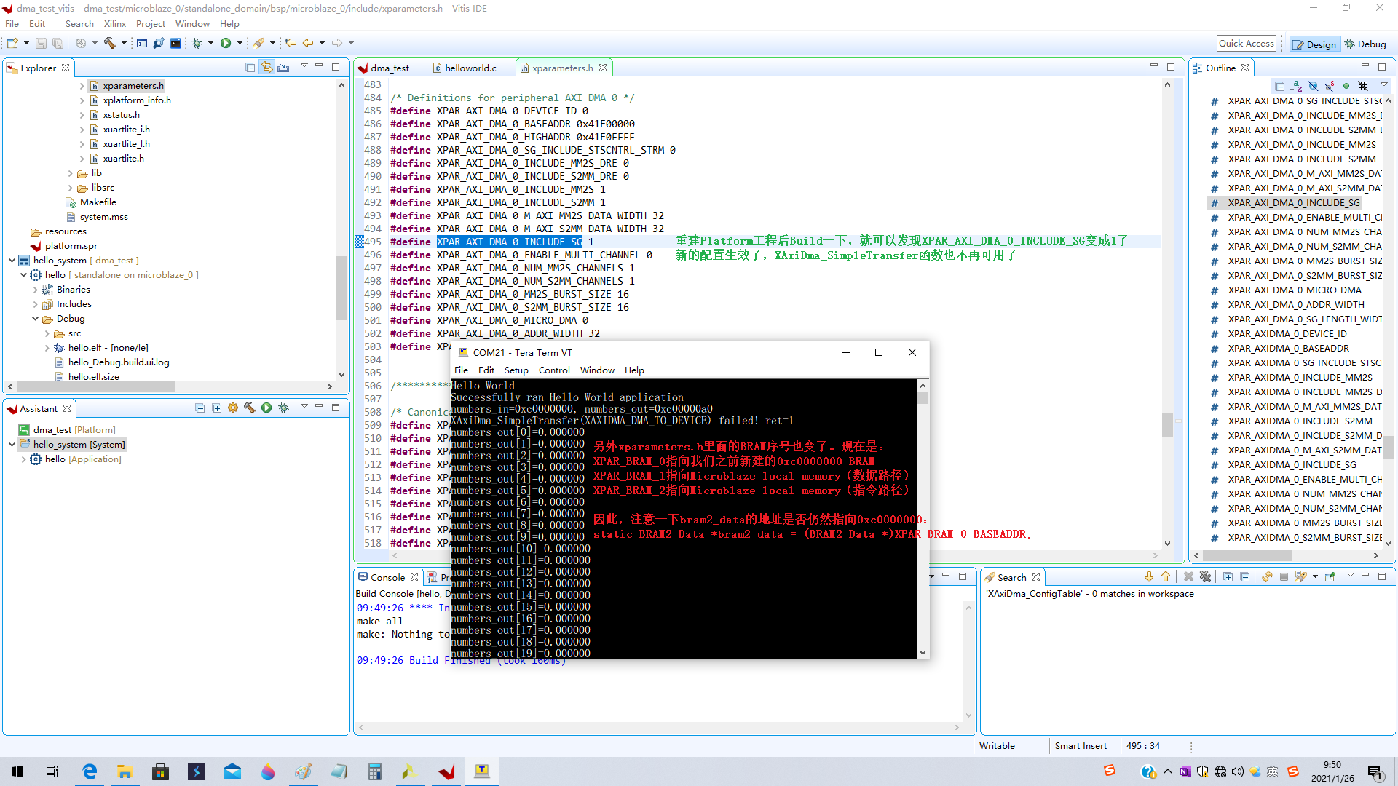1398x786 pixels.
Task: Remove all matches in the Search view
Action: pyautogui.click(x=1205, y=576)
